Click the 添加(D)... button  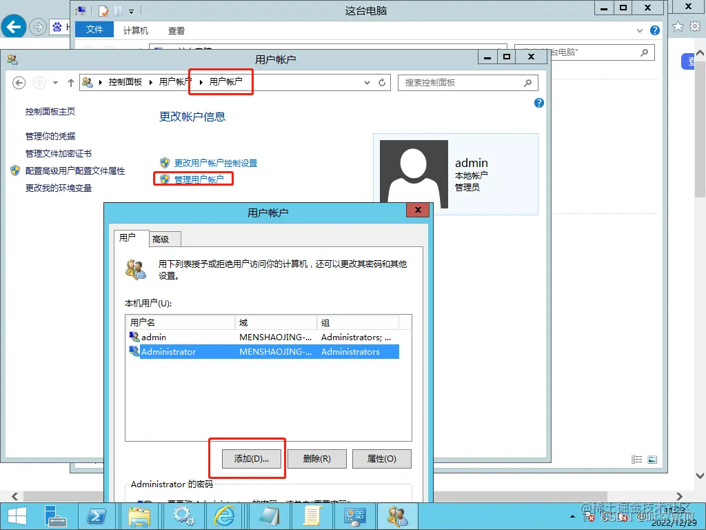pos(251,459)
